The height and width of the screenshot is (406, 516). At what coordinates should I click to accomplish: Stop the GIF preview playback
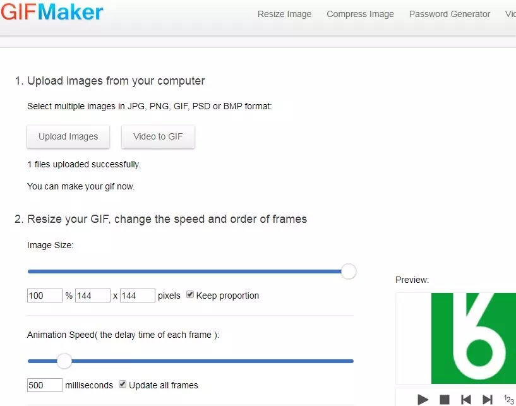click(x=445, y=400)
